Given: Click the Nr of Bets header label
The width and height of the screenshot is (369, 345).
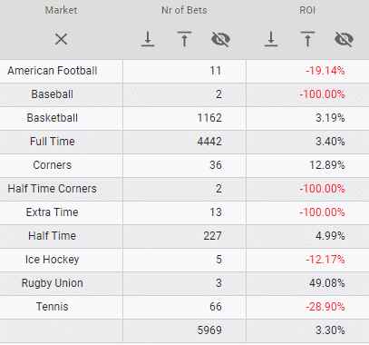Looking at the screenshot, I should (184, 10).
